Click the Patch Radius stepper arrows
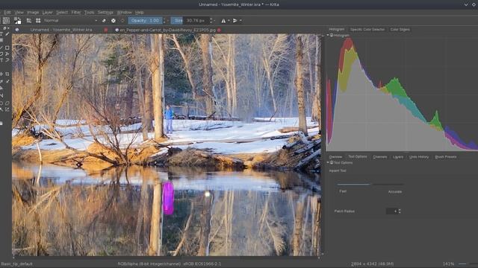 pos(400,211)
